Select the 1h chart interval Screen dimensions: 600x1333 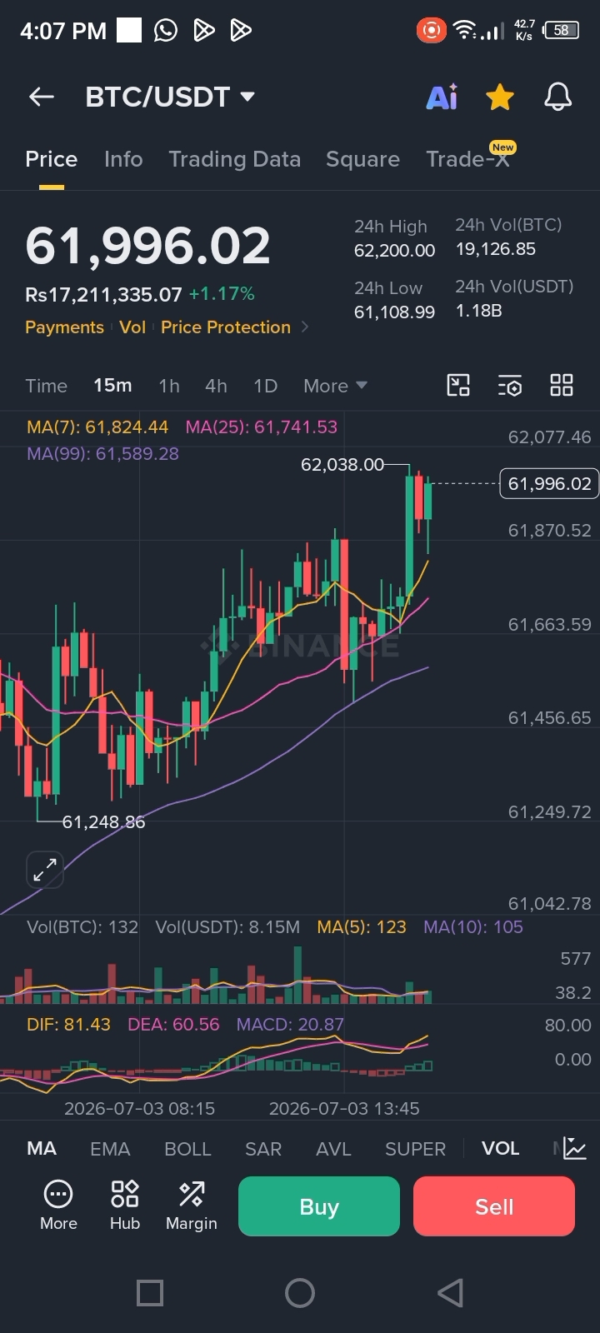169,386
